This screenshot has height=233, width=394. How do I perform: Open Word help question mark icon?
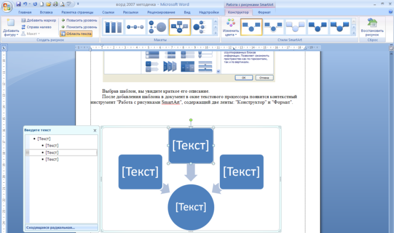pyautogui.click(x=390, y=12)
